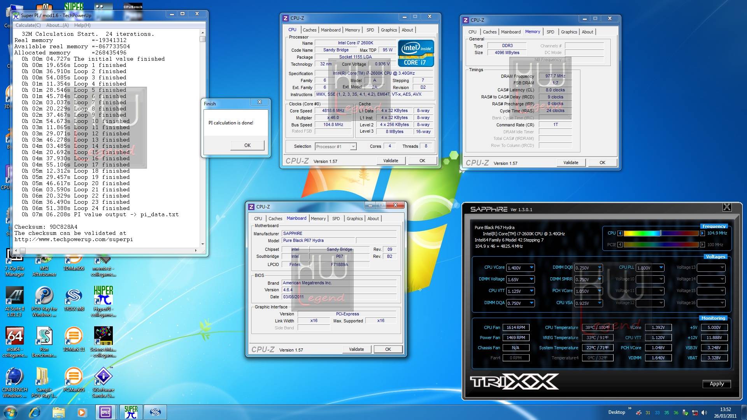Click Desktop toolbar label on taskbar
The height and width of the screenshot is (420, 747).
click(x=617, y=412)
